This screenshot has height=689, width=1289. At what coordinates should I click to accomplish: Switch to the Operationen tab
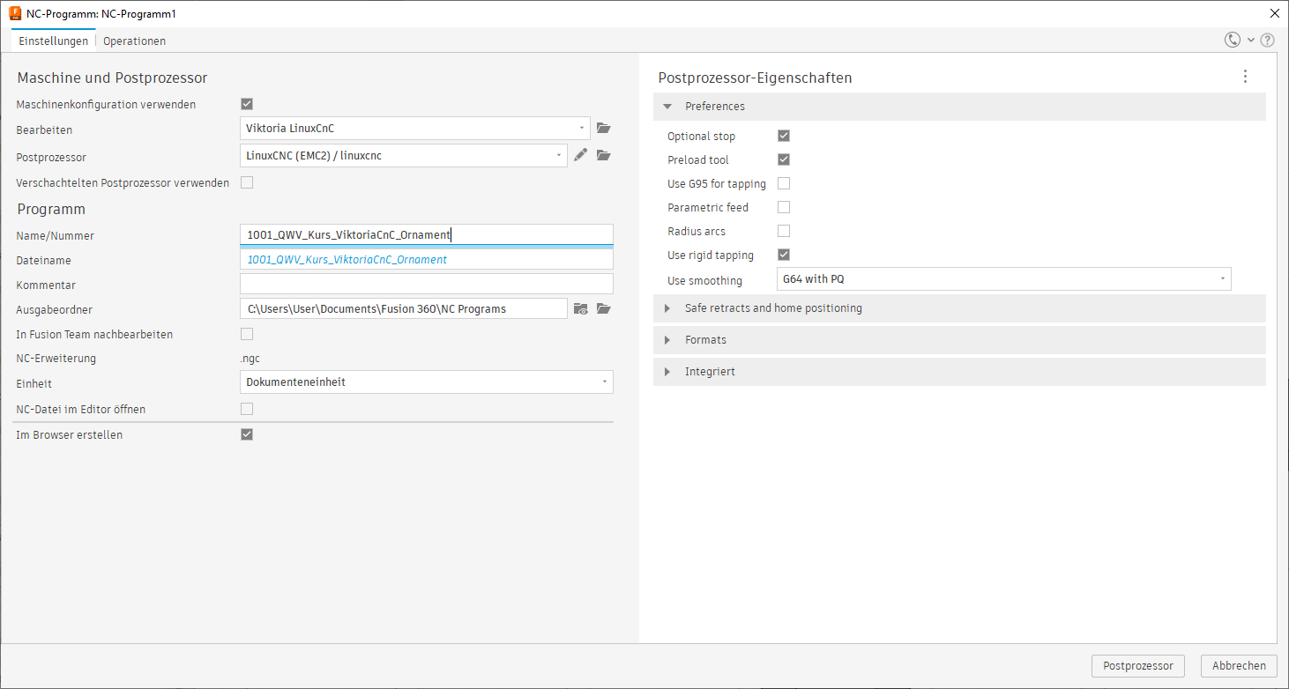click(134, 41)
